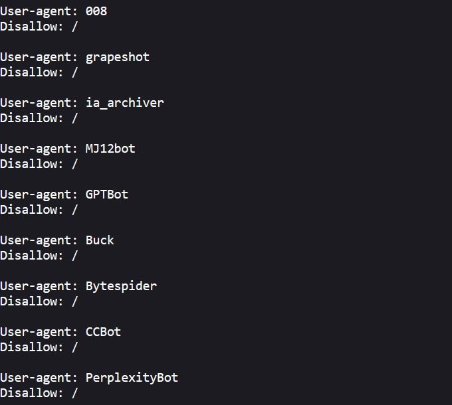Click the Disallow word below GPTBot
Screen dimensions: 452x405
(x=29, y=210)
